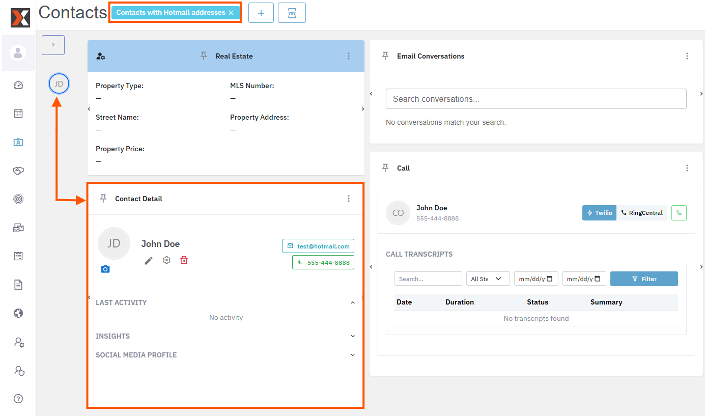Viewport: 705px width, 416px height.
Task: Edit John Doe using the pencil icon
Action: 148,260
